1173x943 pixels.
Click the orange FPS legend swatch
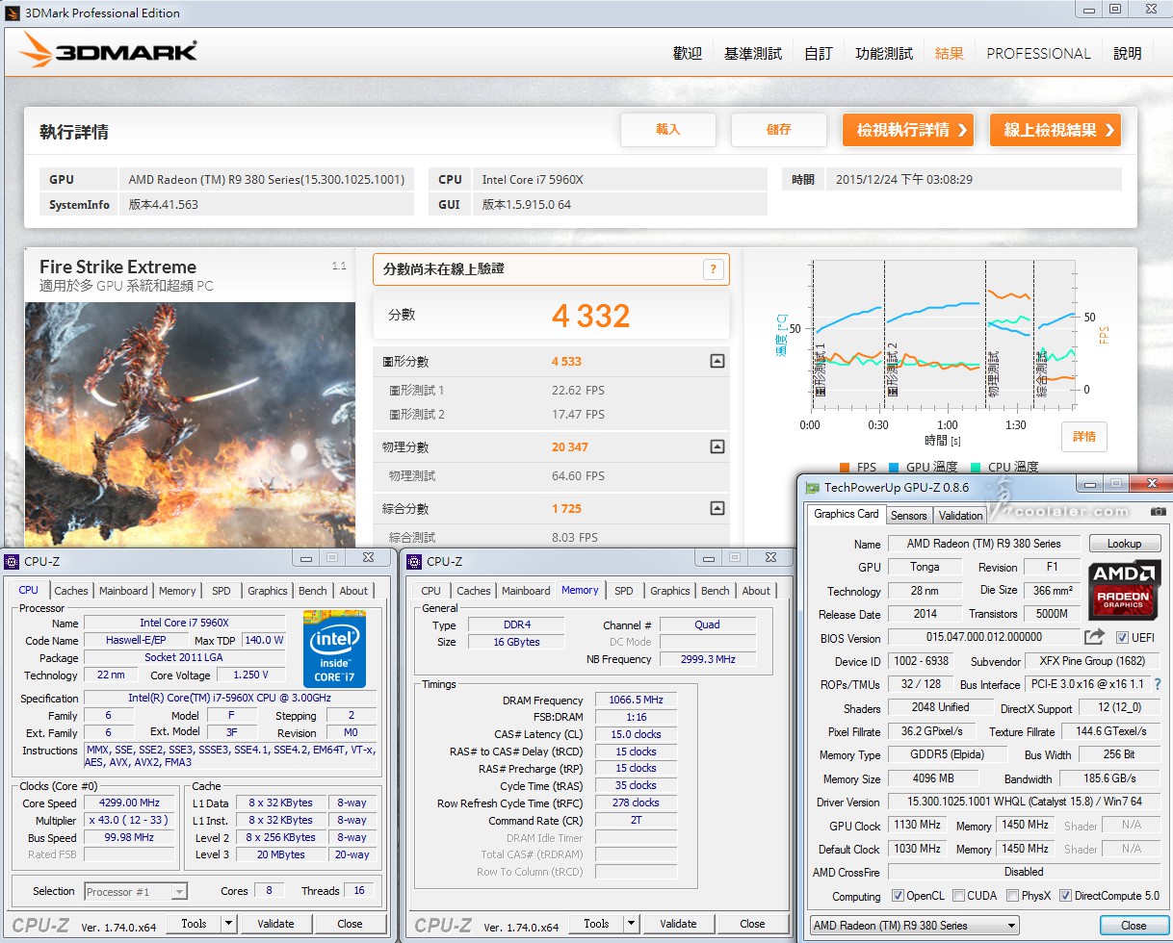[x=844, y=468]
